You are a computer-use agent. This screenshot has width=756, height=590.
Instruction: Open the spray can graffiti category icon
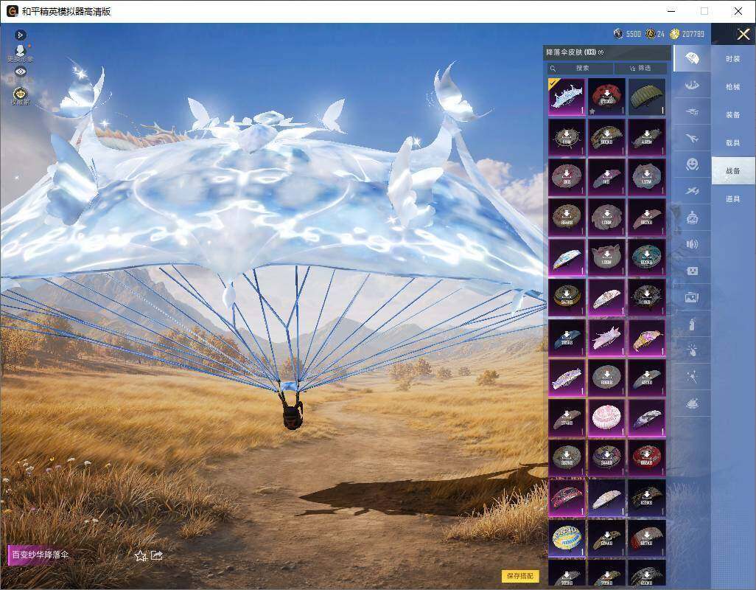pyautogui.click(x=692, y=324)
